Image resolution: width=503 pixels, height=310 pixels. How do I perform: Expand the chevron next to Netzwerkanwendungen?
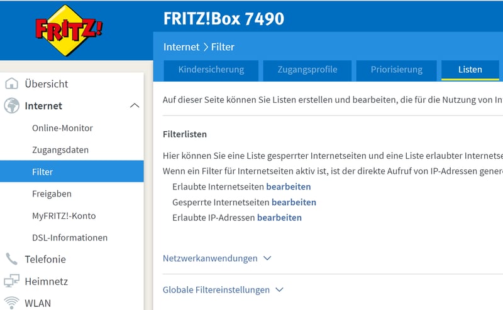[267, 258]
